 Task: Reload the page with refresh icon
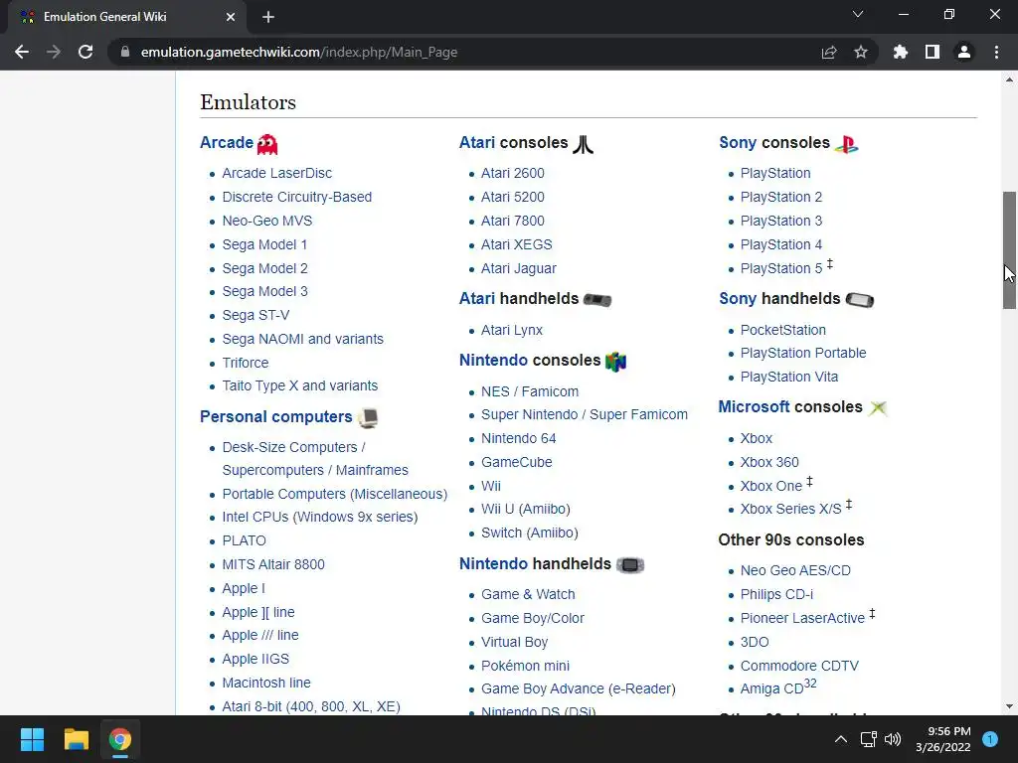pos(85,52)
